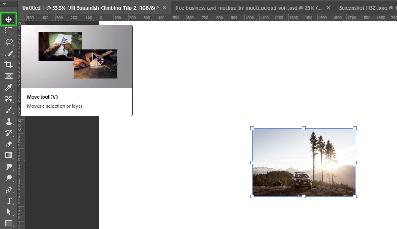Click the right-middle transform handle
This screenshot has width=397, height=229.
coord(355,162)
